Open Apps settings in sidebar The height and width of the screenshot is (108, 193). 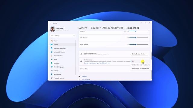coord(63,59)
